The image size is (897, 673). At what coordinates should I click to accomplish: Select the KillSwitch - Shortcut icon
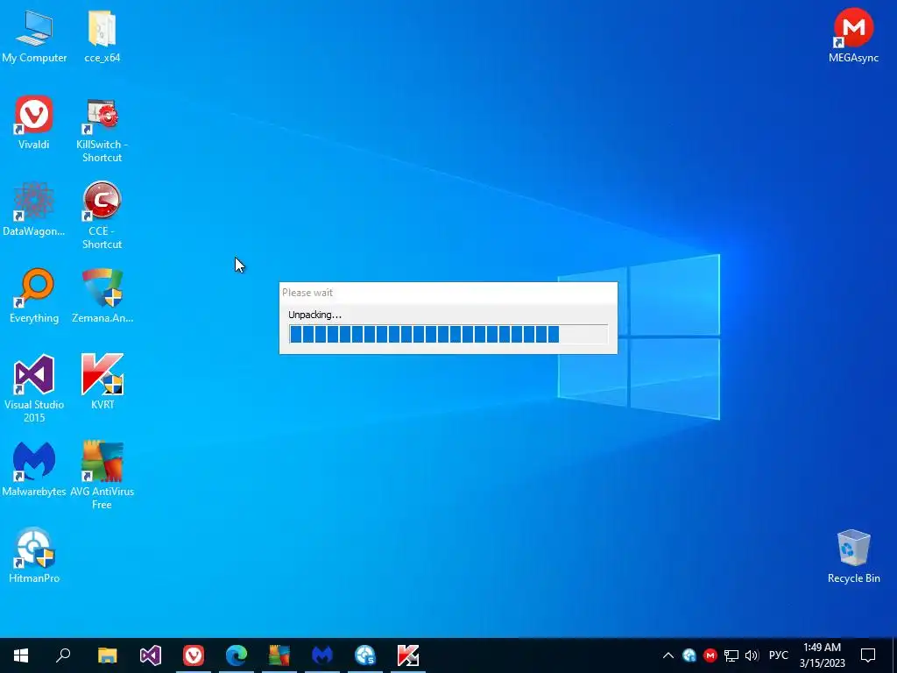(x=102, y=130)
